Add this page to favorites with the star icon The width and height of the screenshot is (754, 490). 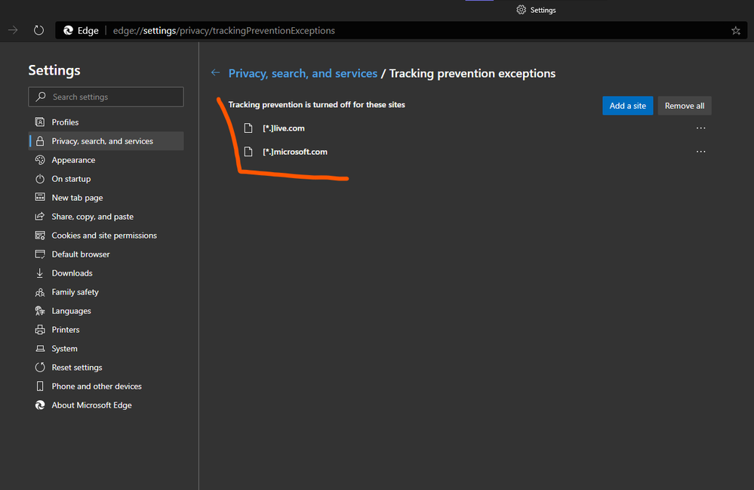736,31
